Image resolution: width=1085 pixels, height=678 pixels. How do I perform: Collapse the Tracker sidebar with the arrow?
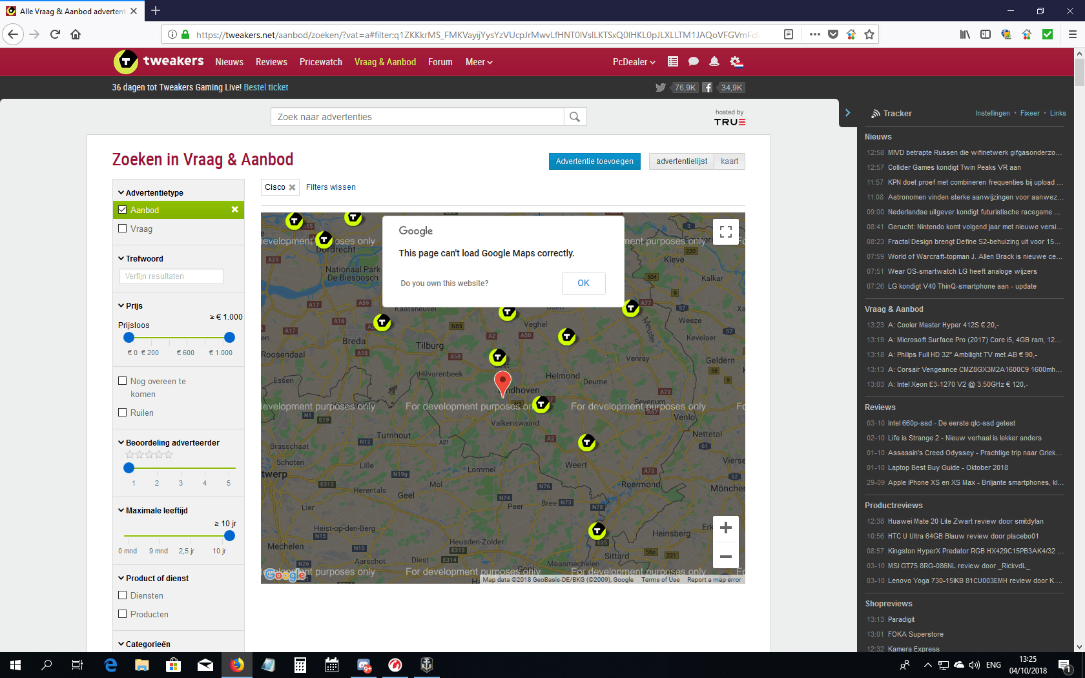848,113
